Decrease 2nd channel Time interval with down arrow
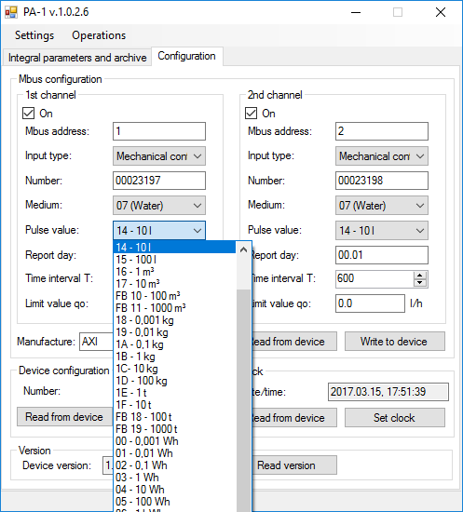Screen dimensions: 463x512 [x=420, y=283]
